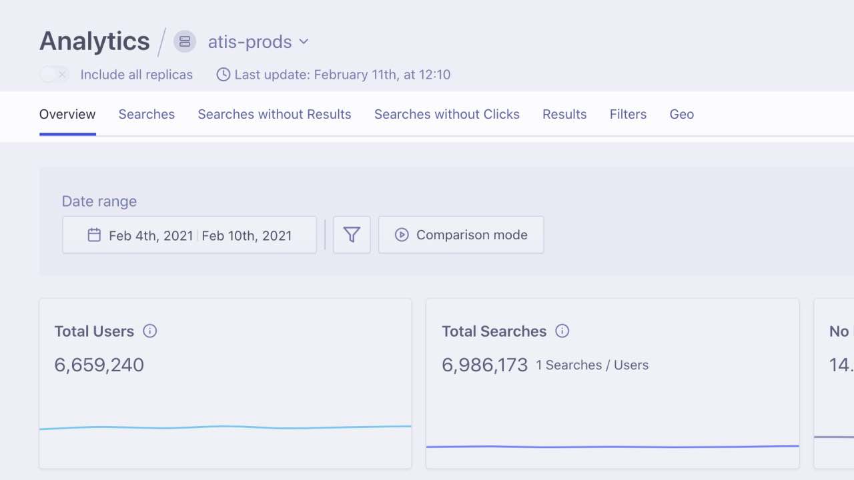Image resolution: width=854 pixels, height=480 pixels.
Task: Click the index icon beside atis-prods
Action: coord(185,41)
